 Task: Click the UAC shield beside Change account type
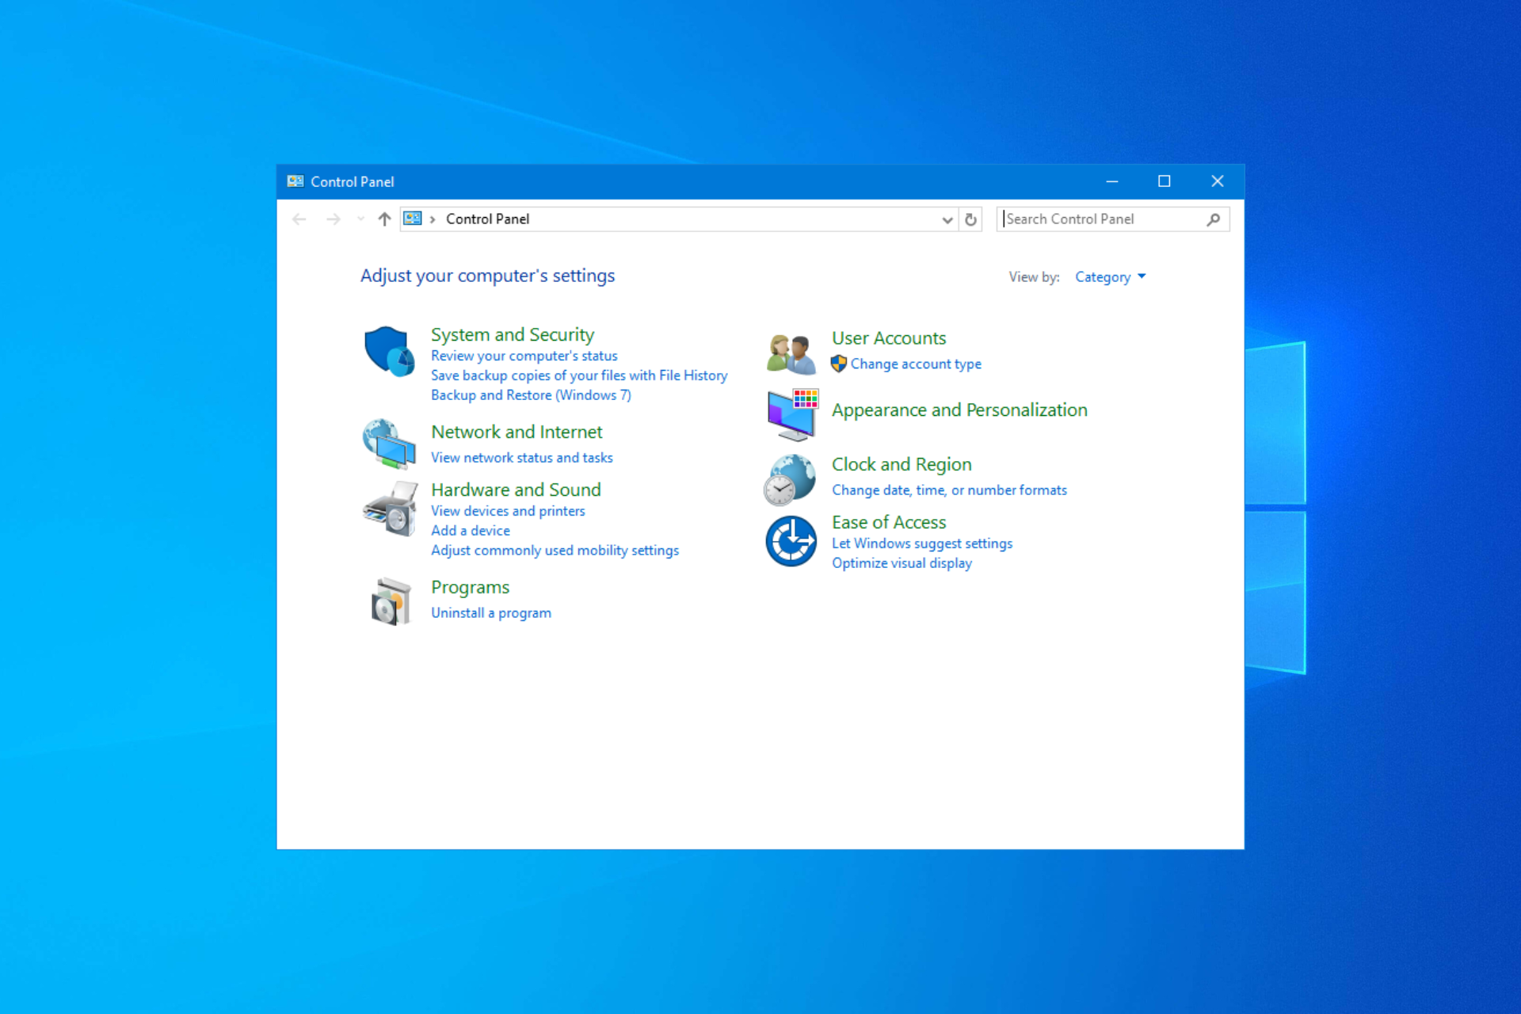coord(839,364)
